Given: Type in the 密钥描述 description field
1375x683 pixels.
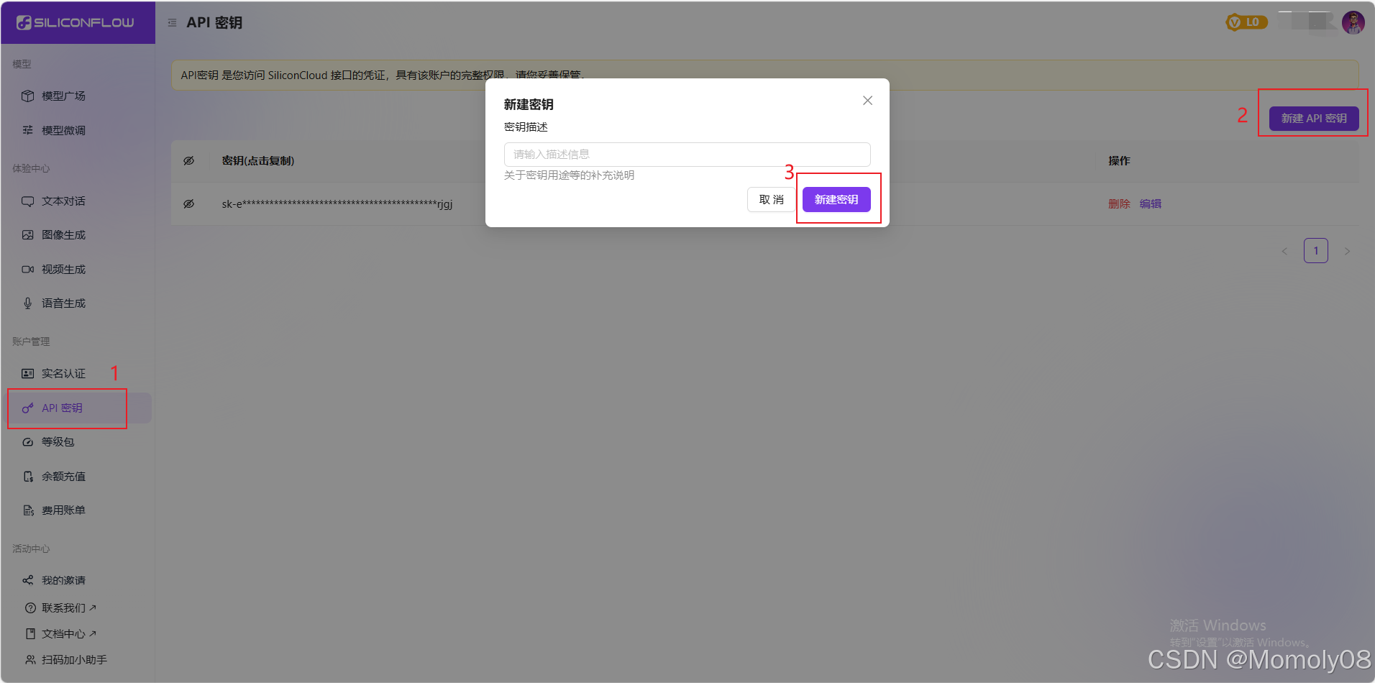Looking at the screenshot, I should (686, 154).
